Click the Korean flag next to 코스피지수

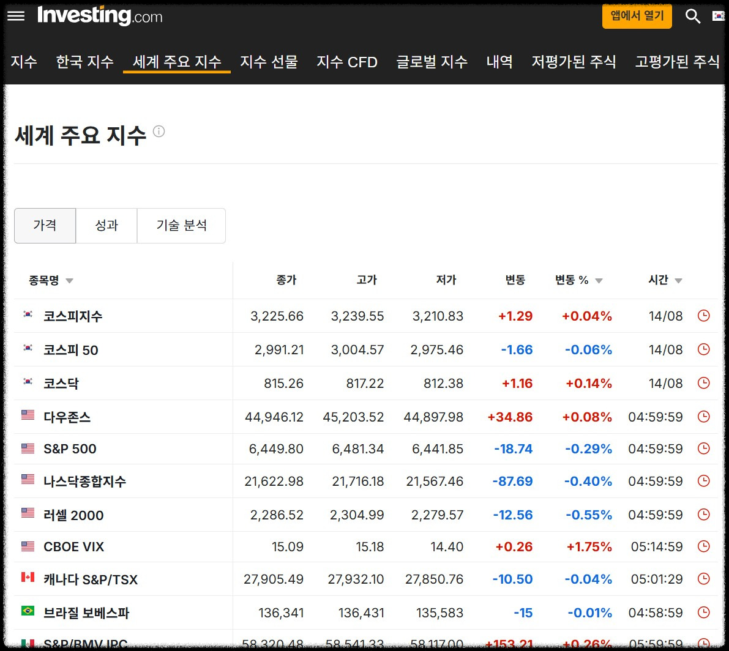point(28,314)
